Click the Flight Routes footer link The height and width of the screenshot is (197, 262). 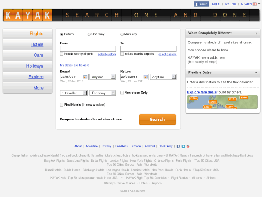click(x=179, y=178)
